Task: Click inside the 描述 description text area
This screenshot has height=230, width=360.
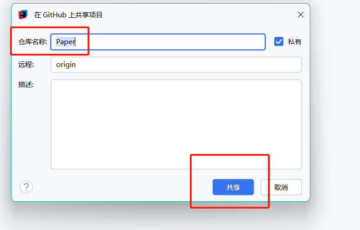Action: click(176, 124)
